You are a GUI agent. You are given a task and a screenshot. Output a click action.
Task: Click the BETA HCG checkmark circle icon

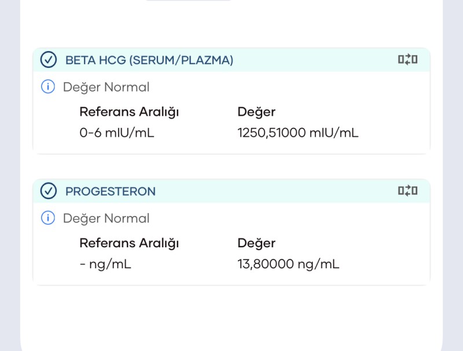point(49,60)
